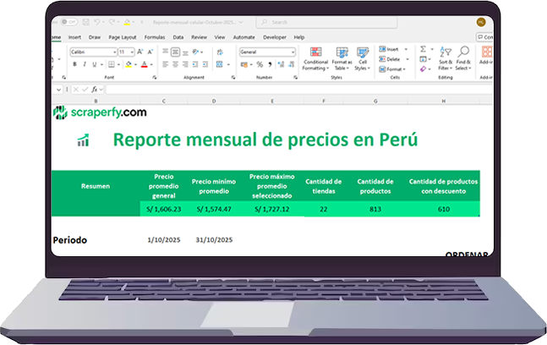547x345 pixels.
Task: Click the fill color bucket icon
Action: [x=129, y=63]
